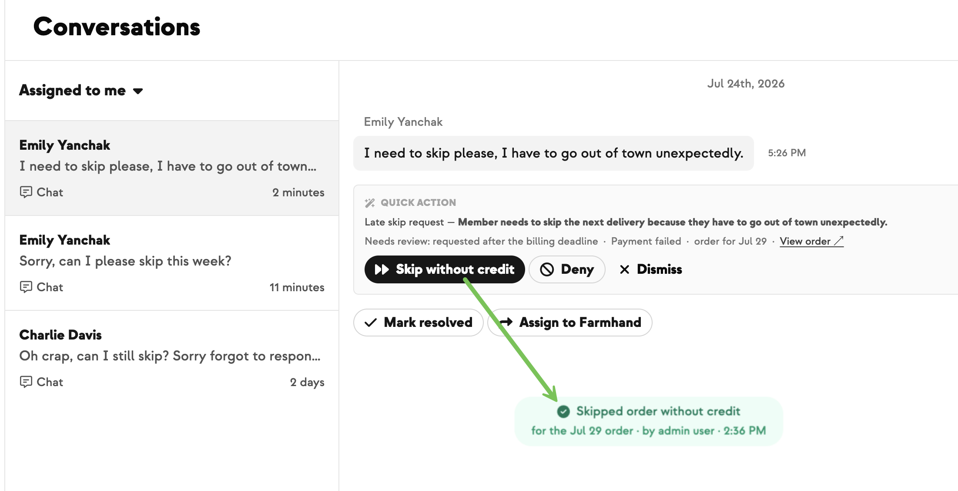Screen dimensions: 958x491
Task: Click the fast-forward icon on Skip without credit
Action: tap(382, 269)
